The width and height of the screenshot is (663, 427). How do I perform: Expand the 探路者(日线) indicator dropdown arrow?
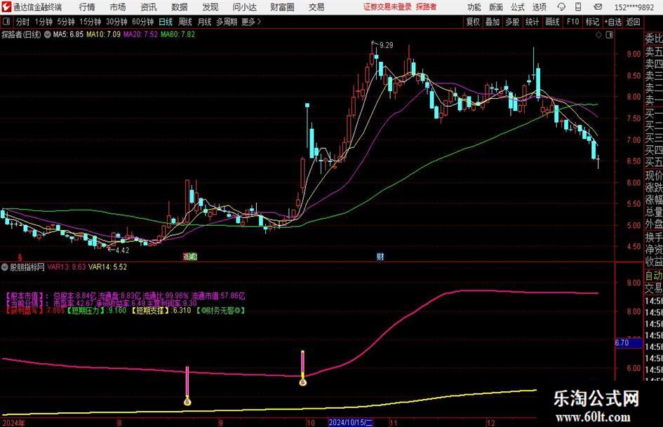point(48,34)
